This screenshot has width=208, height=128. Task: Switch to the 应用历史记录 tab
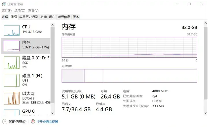(x=29, y=17)
